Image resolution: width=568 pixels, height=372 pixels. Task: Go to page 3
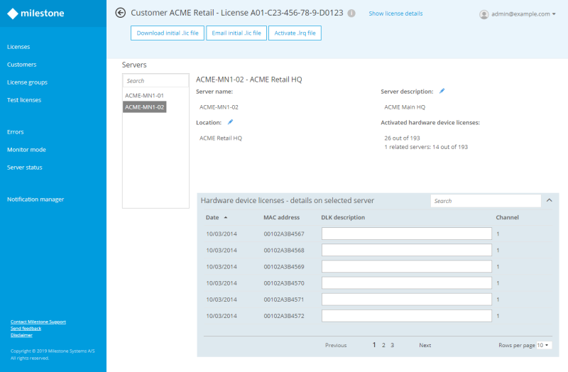[392, 345]
